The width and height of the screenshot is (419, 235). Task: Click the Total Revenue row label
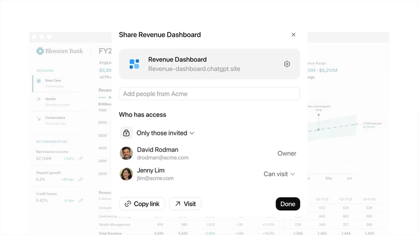pos(110,233)
